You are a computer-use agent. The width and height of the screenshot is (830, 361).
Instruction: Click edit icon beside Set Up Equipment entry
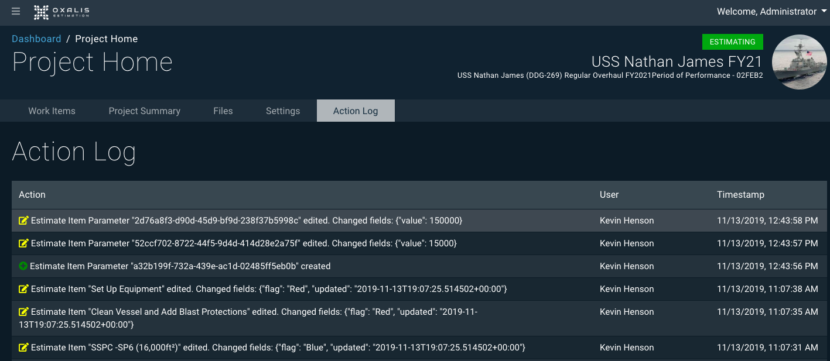(x=23, y=289)
